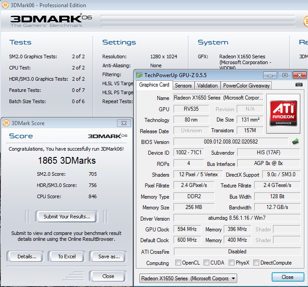This screenshot has width=308, height=287.
Task: Enable the OpenCL checkbox
Action: click(178, 263)
